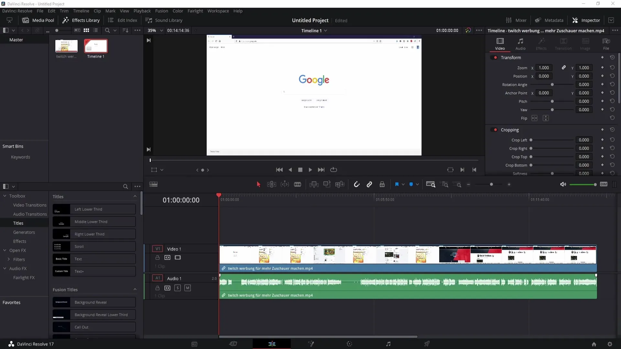Click the Flag/marker icon on timeline toolbar

[397, 184]
